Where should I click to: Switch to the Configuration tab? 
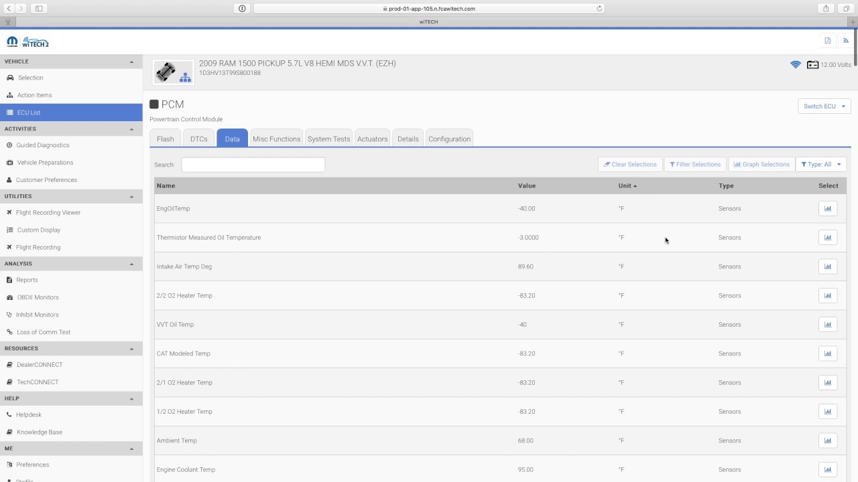tap(449, 139)
